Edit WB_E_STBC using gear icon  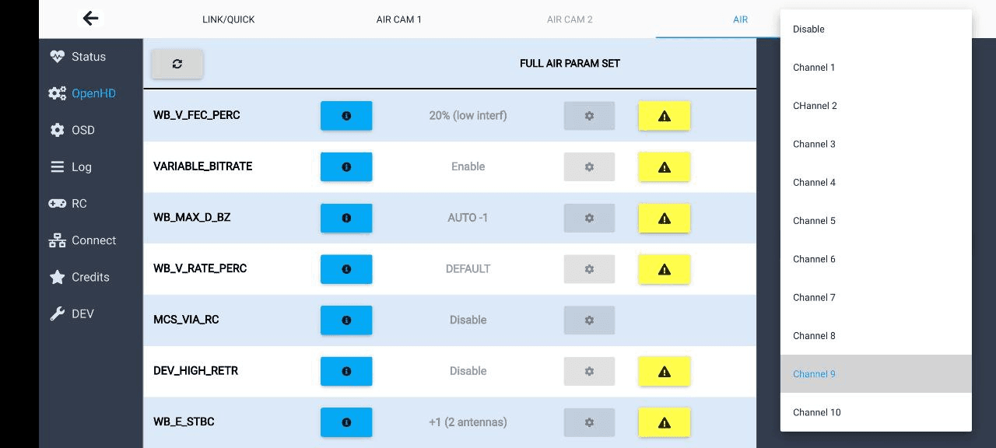589,422
